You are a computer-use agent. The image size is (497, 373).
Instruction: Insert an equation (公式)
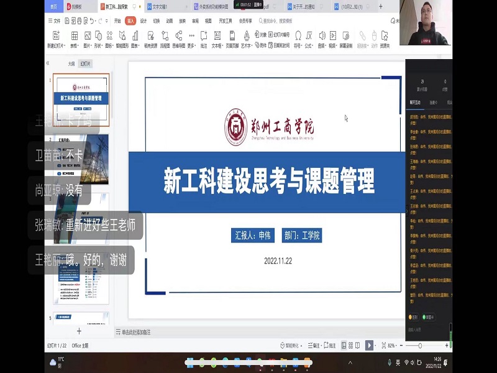tap(309, 39)
